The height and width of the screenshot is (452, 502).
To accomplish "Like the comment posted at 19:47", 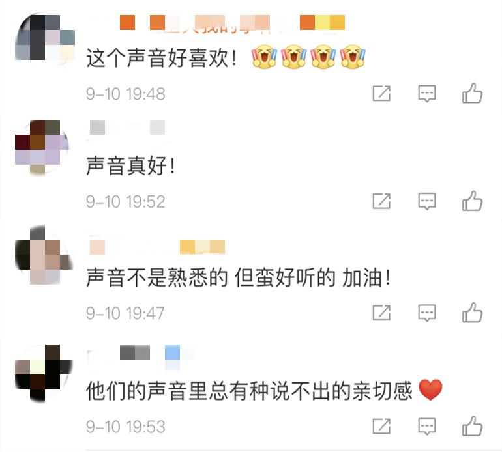I will (x=472, y=313).
